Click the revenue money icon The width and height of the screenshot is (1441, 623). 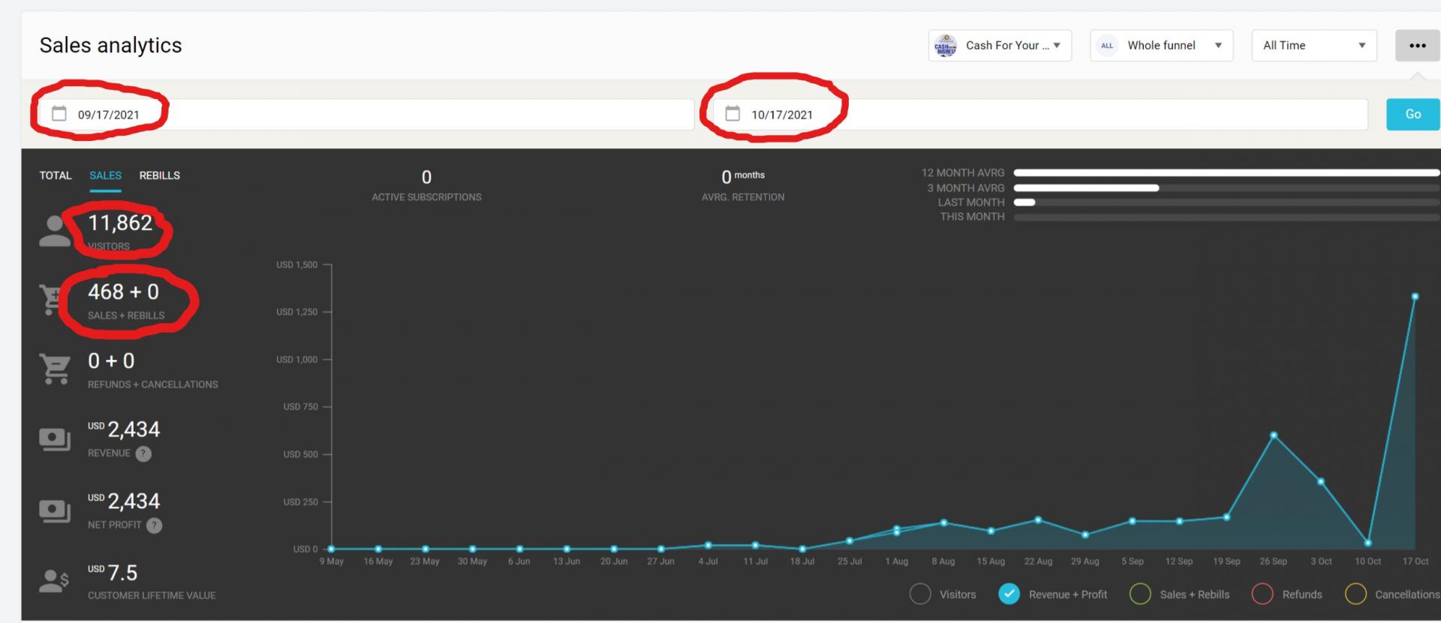tap(55, 439)
